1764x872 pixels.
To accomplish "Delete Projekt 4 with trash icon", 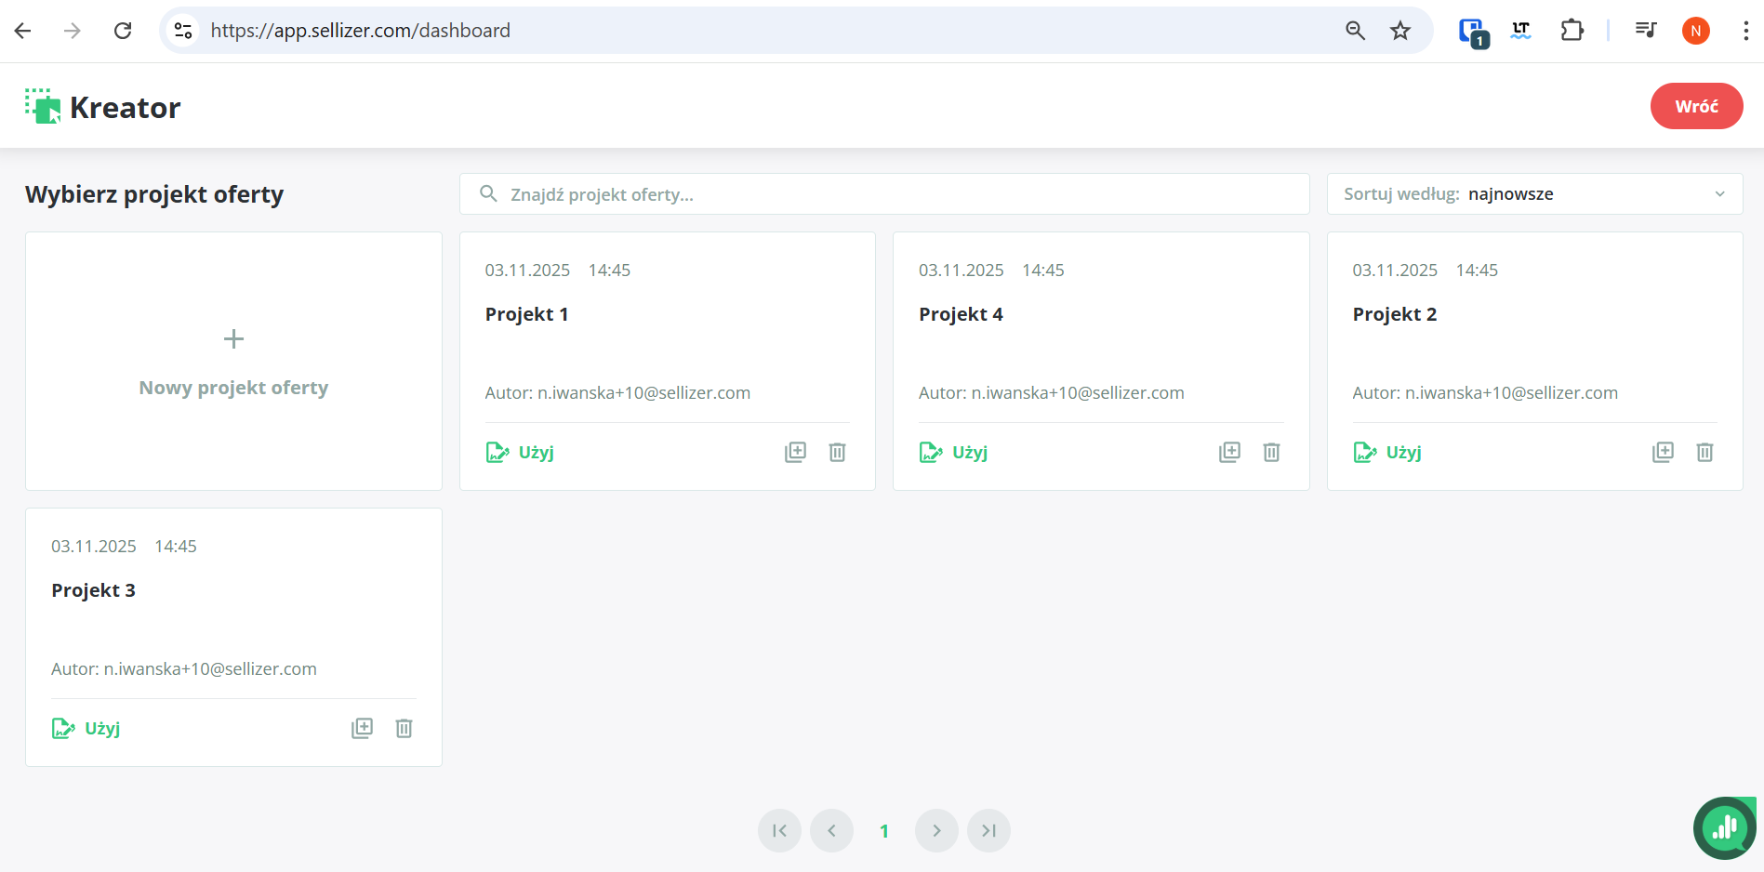I will pos(1271,452).
